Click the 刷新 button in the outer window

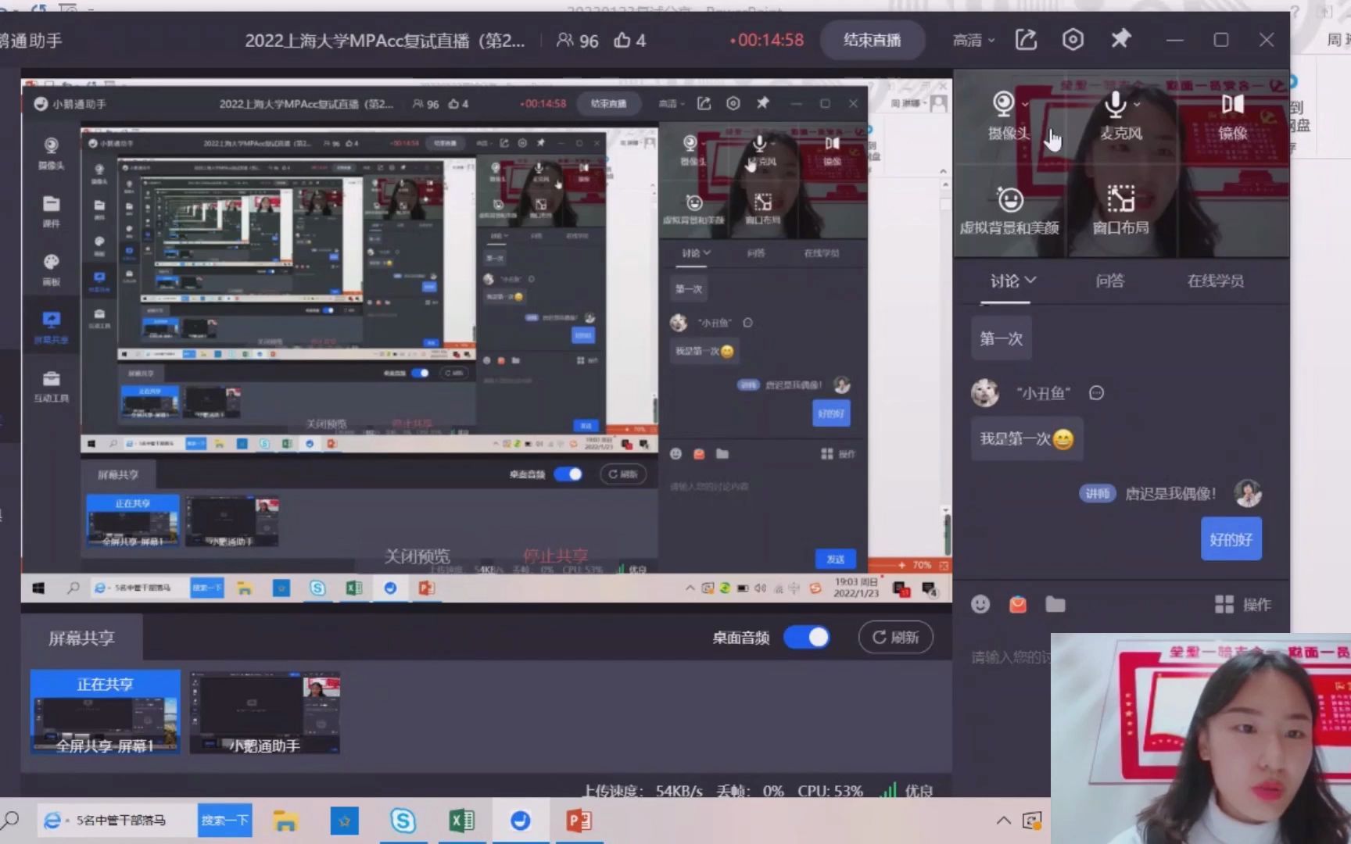click(895, 637)
